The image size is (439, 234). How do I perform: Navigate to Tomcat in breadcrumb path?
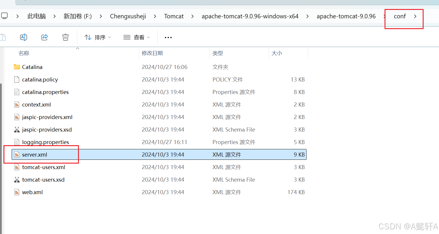pyautogui.click(x=174, y=16)
